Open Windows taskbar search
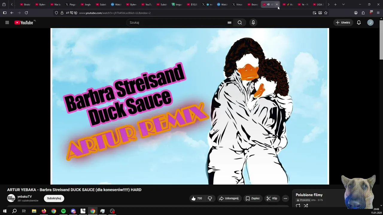Image resolution: width=383 pixels, height=215 pixels. coord(14,211)
